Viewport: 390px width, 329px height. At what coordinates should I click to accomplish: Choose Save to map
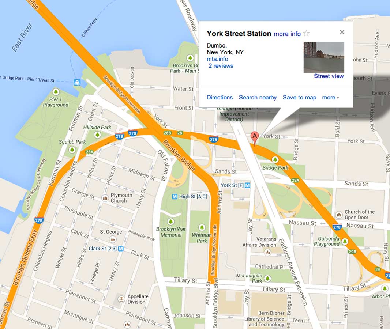(300, 97)
